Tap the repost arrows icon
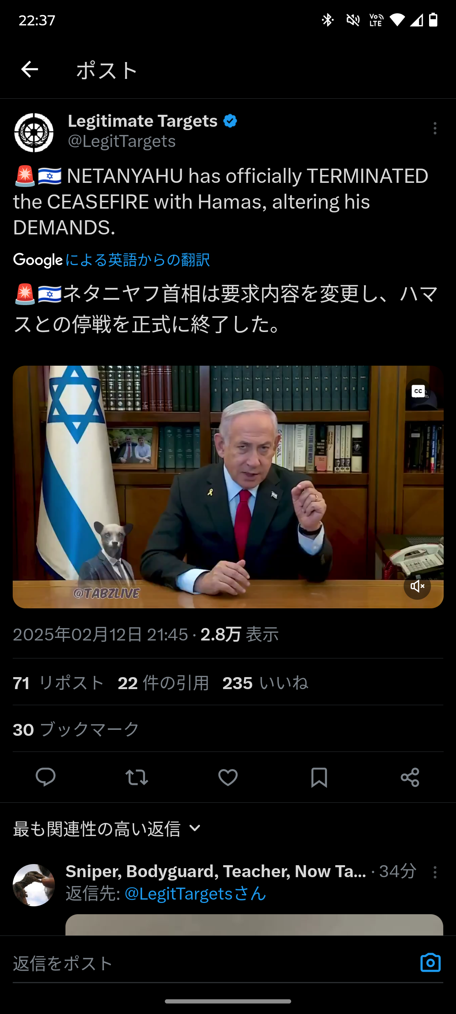Image resolution: width=456 pixels, height=1014 pixels. (136, 777)
